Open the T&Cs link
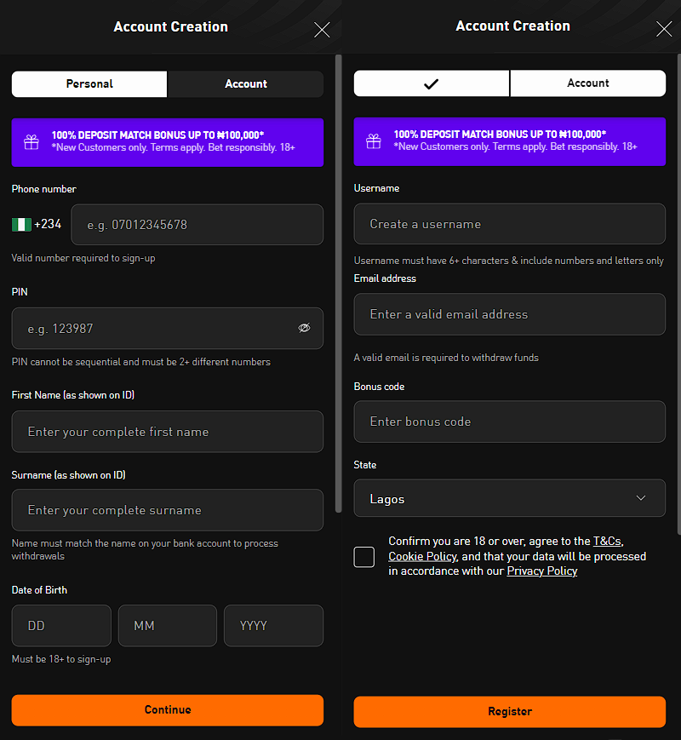This screenshot has height=740, width=681. click(607, 540)
